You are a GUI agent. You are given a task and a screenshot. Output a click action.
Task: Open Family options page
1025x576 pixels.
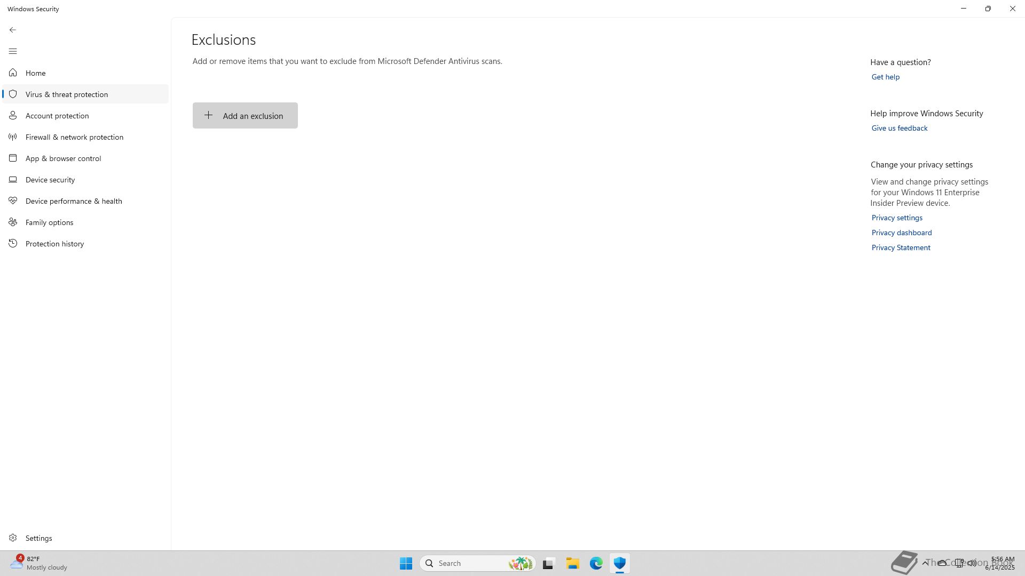tap(49, 222)
